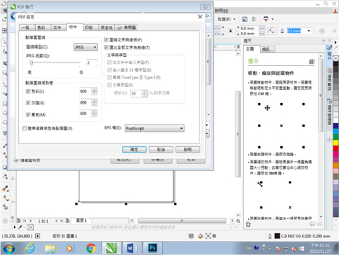339x255 pixels.
Task: Click the 說明 button in PDF settings
Action: (187, 150)
